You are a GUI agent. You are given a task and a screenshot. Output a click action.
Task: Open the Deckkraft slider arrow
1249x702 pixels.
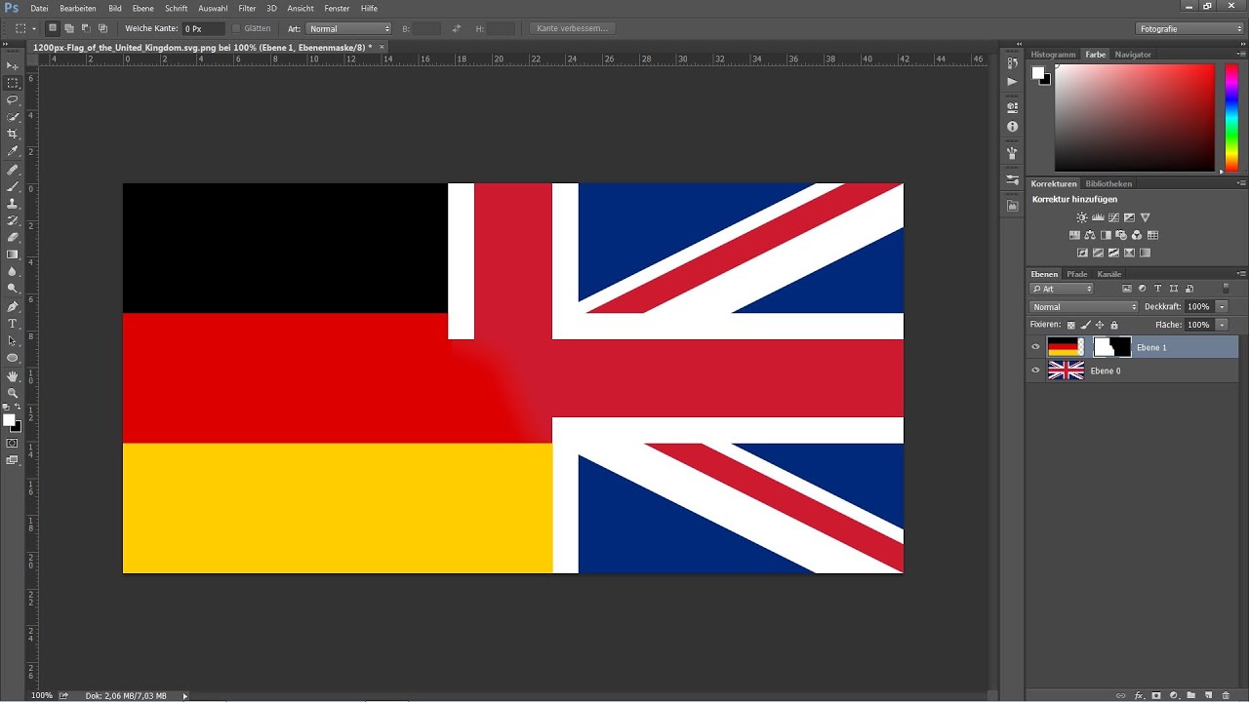pos(1222,307)
